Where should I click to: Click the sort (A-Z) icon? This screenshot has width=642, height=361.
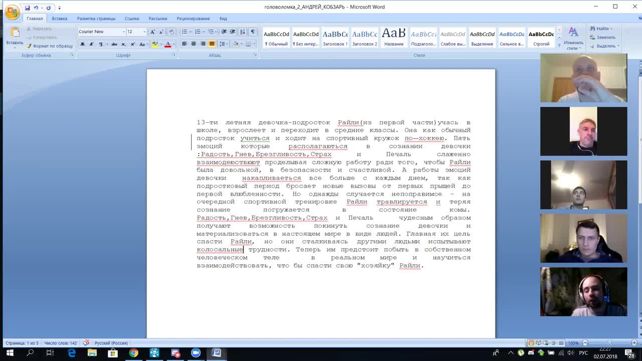pyautogui.click(x=243, y=32)
